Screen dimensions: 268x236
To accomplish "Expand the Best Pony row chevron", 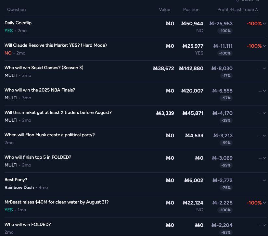I will [x=264, y=180].
